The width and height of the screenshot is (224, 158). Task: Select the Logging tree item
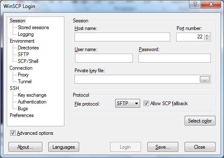point(26,34)
